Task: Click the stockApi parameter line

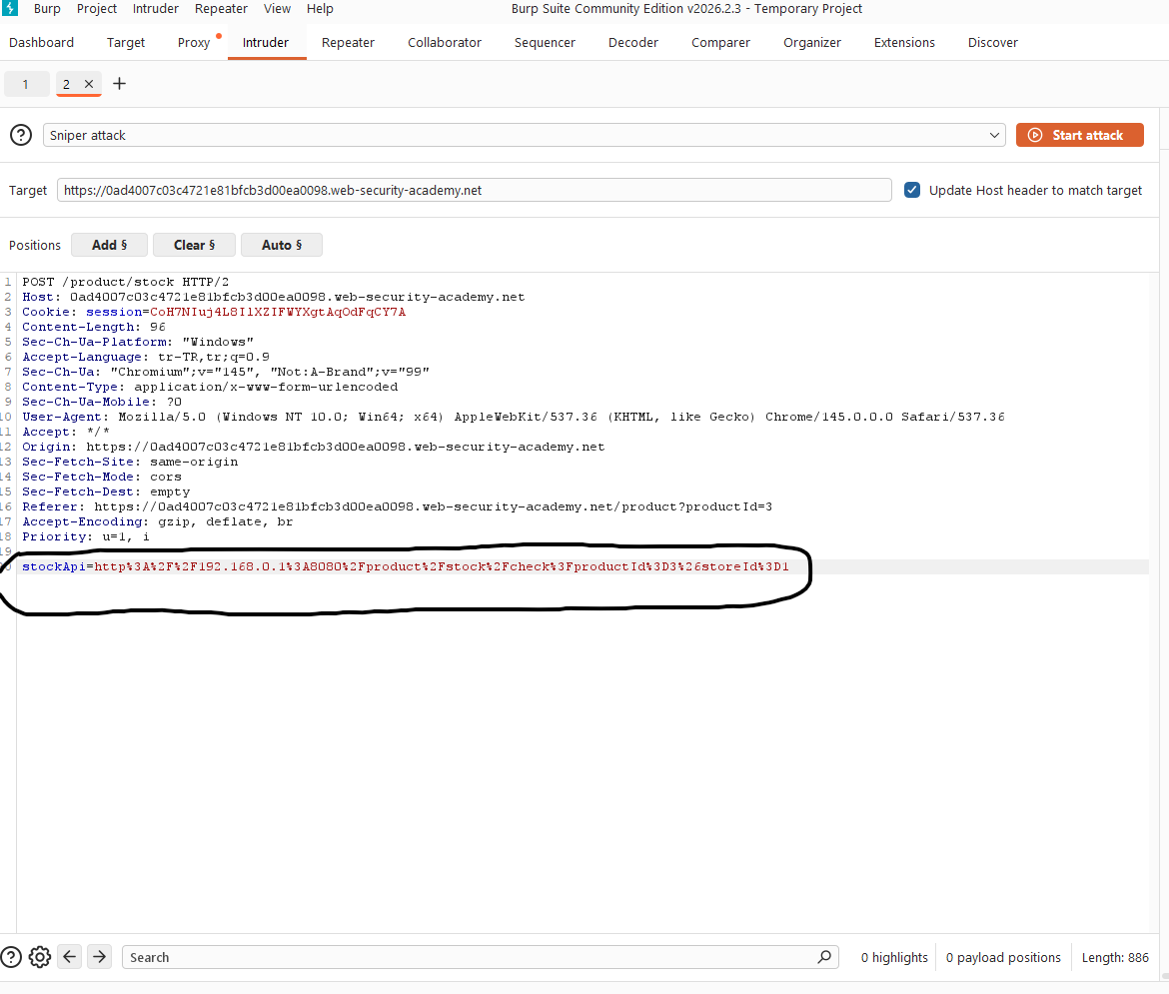Action: [x=406, y=566]
